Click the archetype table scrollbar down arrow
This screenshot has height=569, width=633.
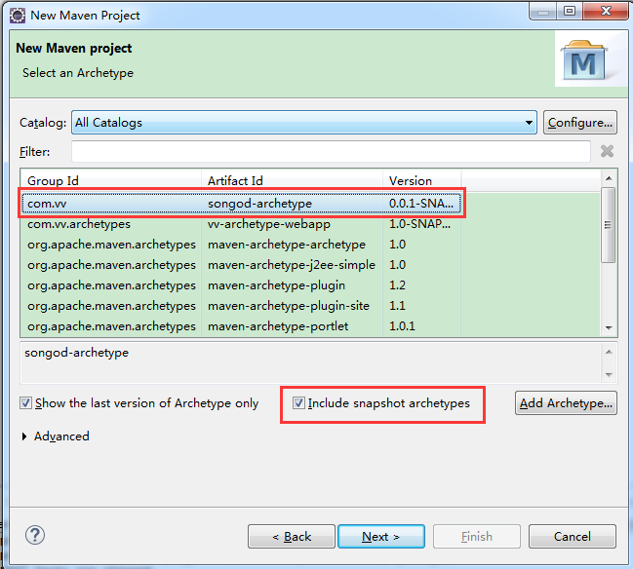(x=609, y=327)
